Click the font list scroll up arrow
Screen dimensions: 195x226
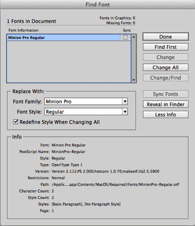click(134, 37)
